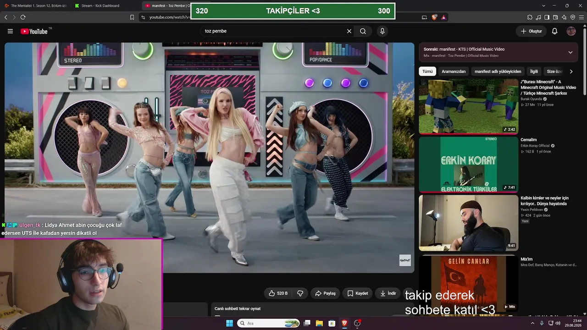Screen dimensions: 587x330
Task: Open the taskbar volume speaker icon
Action: [558, 323]
